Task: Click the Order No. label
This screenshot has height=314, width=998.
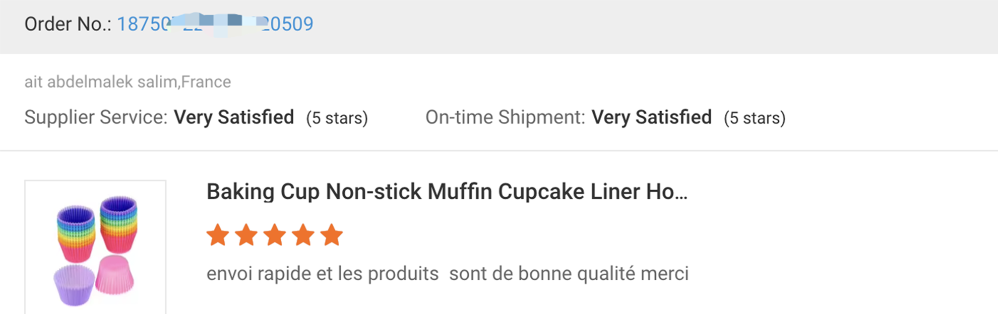Action: [68, 24]
